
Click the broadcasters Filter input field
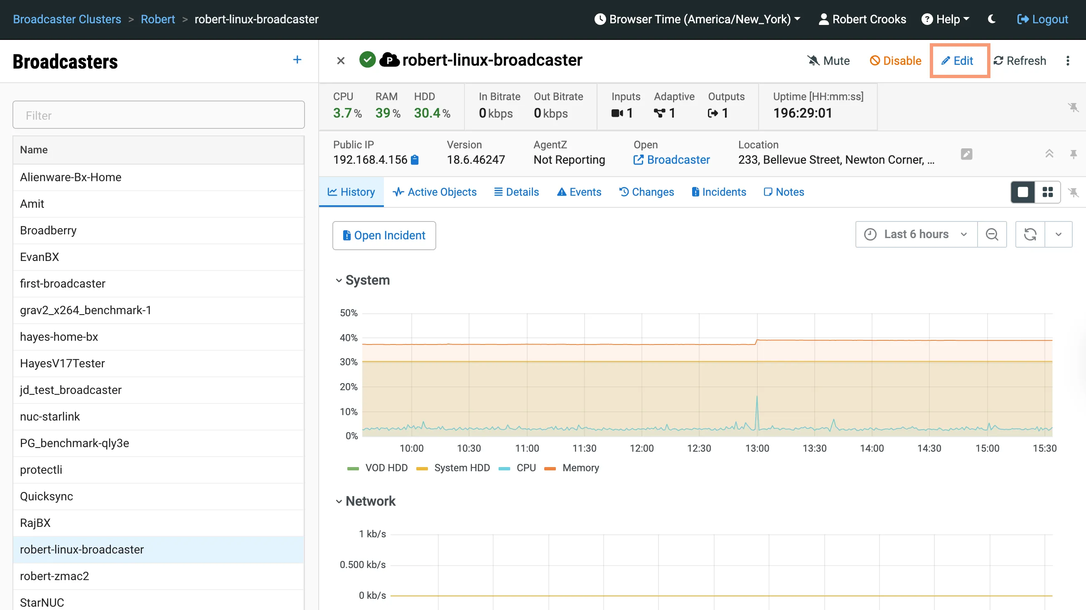click(159, 115)
